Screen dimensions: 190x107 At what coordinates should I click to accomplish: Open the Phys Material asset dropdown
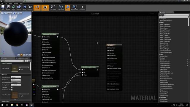(24, 67)
